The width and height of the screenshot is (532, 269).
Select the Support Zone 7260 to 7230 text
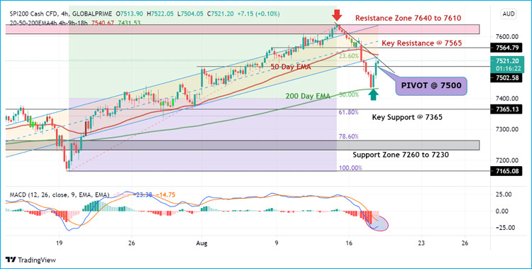(401, 155)
